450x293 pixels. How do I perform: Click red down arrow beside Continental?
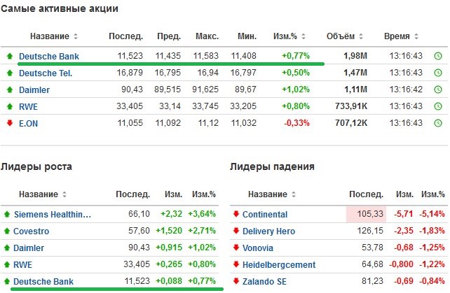(x=236, y=214)
